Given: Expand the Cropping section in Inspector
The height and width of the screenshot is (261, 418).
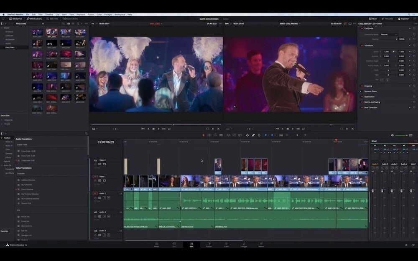Looking at the screenshot, I should point(368,86).
